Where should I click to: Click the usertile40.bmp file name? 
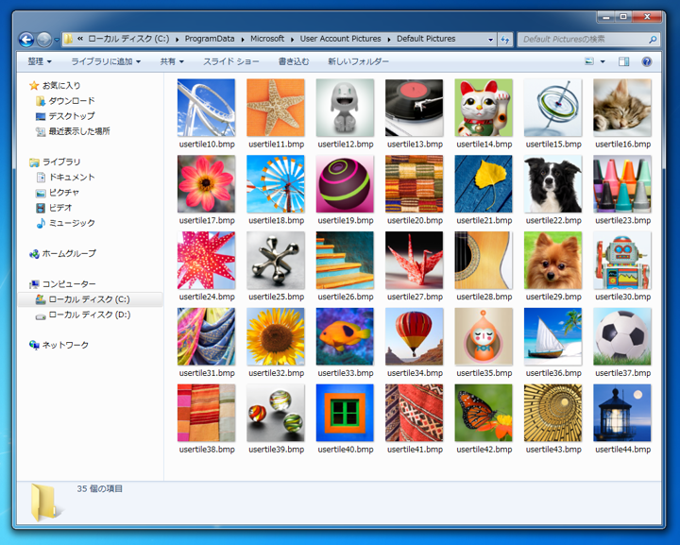346,450
